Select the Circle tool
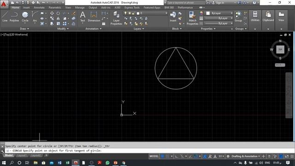 [x=25, y=17]
